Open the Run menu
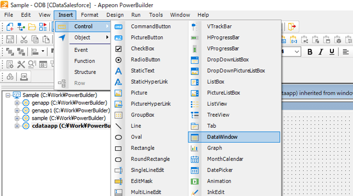Image resolution: width=353 pixels, height=196 pixels. [x=136, y=15]
